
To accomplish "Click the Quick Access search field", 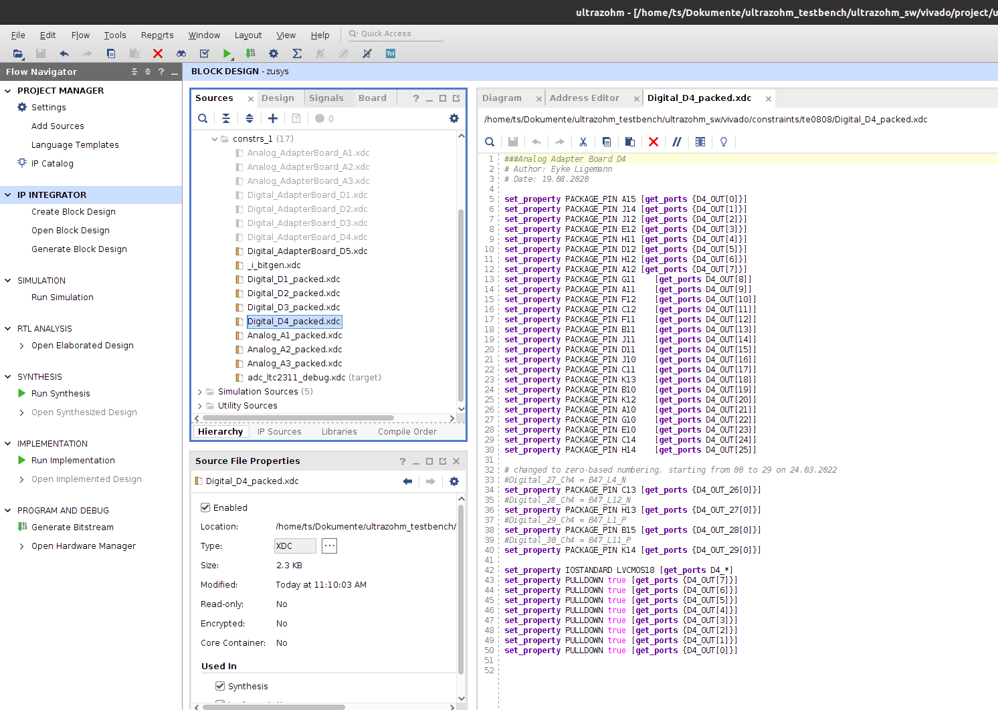I will 399,33.
